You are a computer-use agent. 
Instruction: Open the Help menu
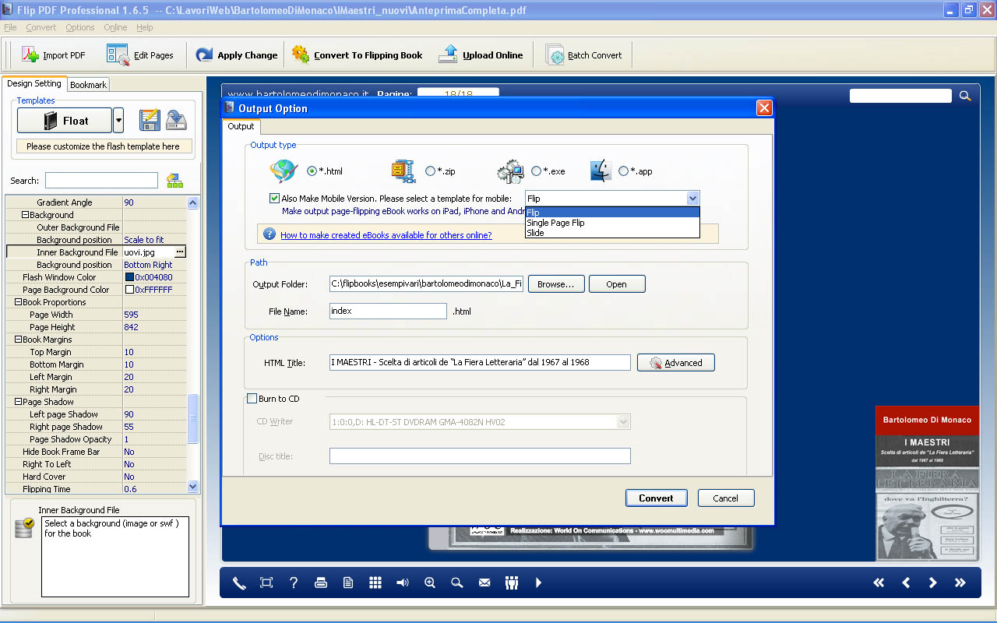(x=145, y=27)
